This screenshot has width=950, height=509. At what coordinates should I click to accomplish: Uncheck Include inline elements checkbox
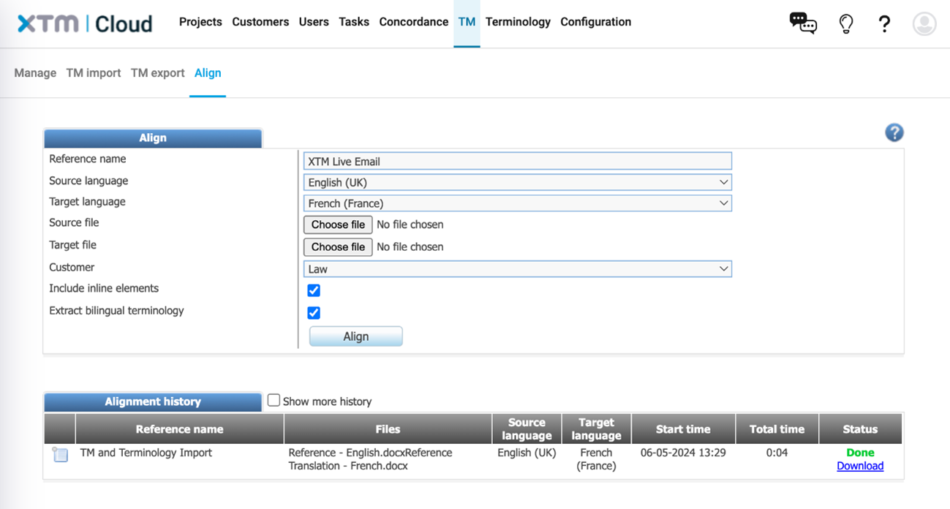click(x=314, y=290)
